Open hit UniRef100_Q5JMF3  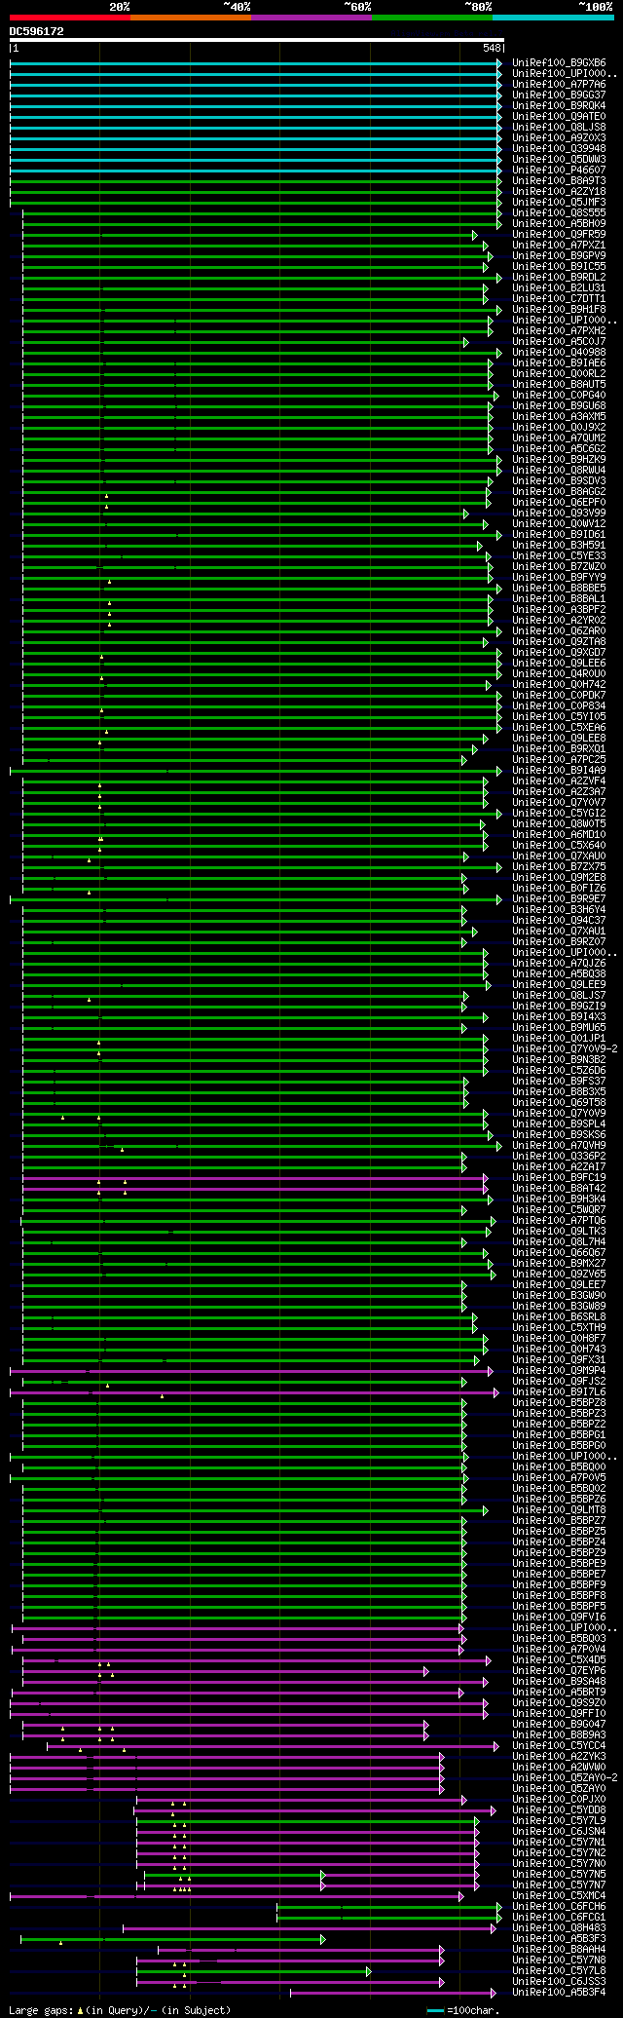pos(559,203)
